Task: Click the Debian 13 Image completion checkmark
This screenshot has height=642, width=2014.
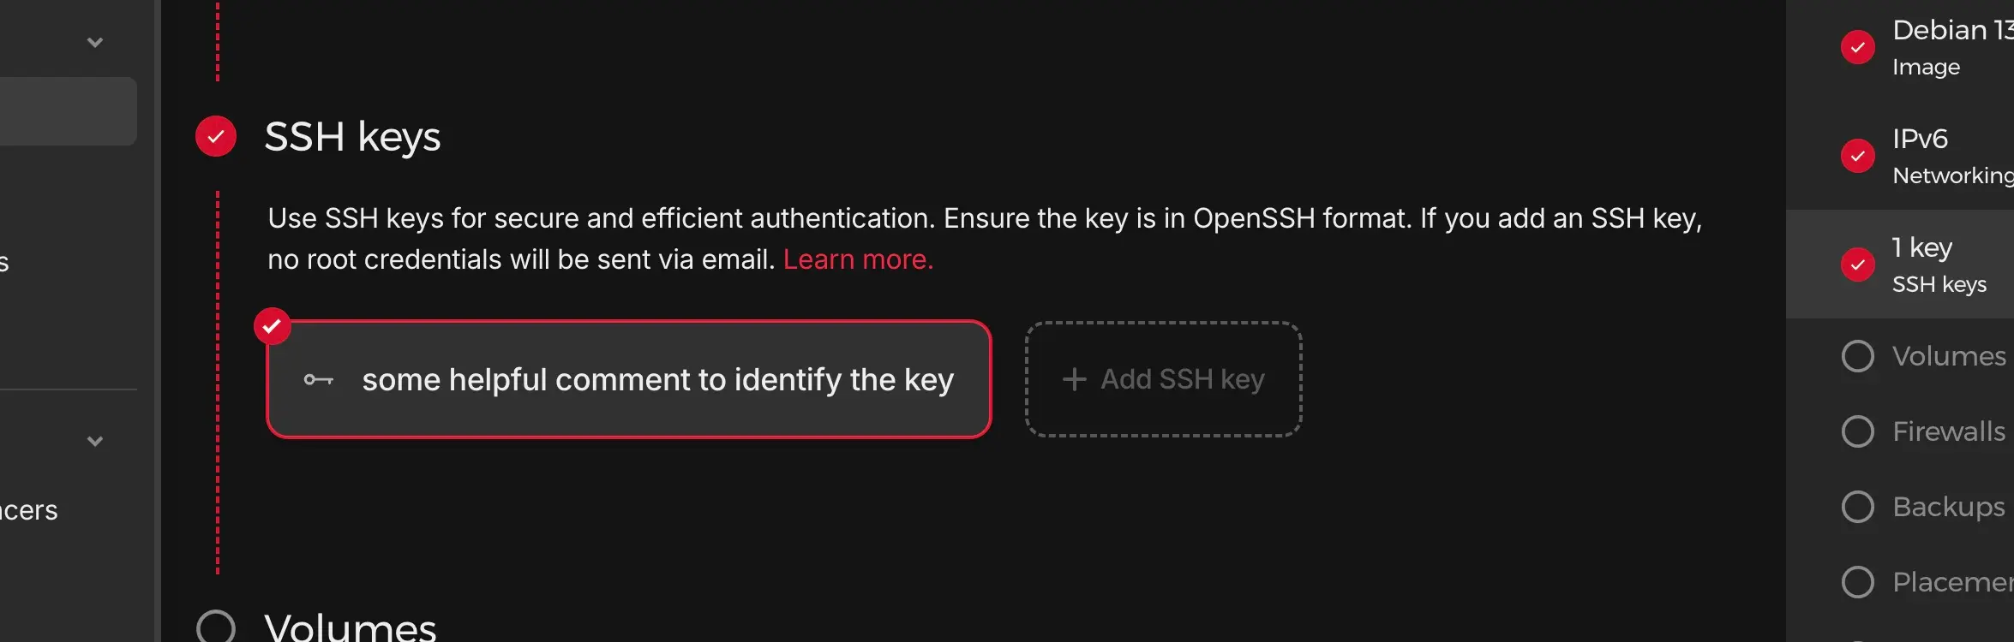Action: [1858, 47]
